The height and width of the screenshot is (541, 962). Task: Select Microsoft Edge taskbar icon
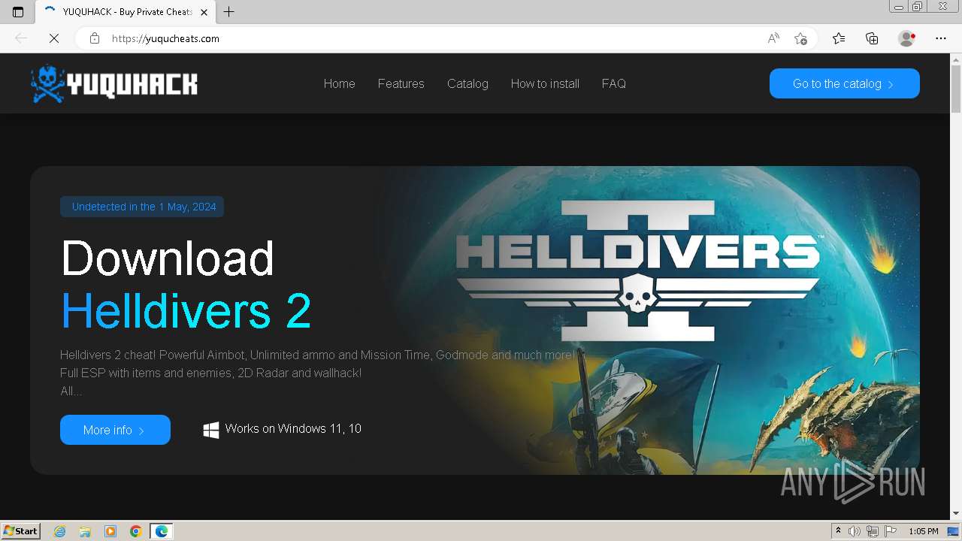[x=161, y=531]
